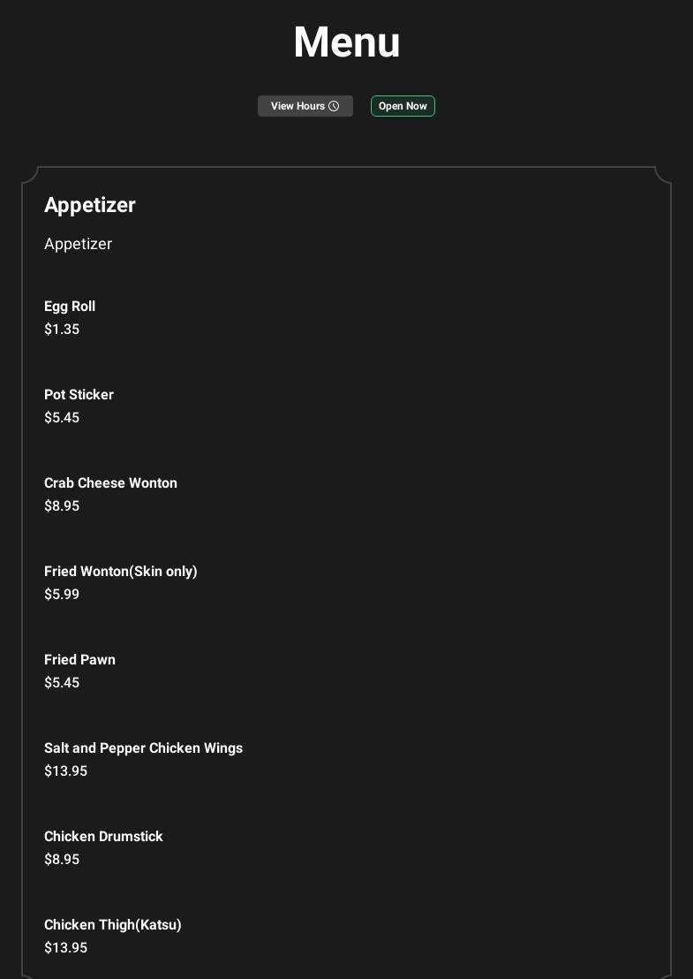The height and width of the screenshot is (979, 693).
Task: Pick Fried Wonton(Skin only)
Action: 121,572
